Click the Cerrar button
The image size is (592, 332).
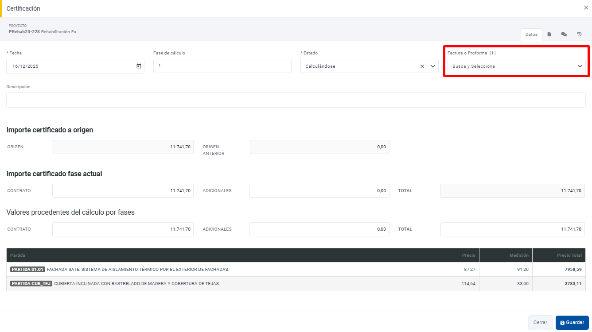pos(540,323)
